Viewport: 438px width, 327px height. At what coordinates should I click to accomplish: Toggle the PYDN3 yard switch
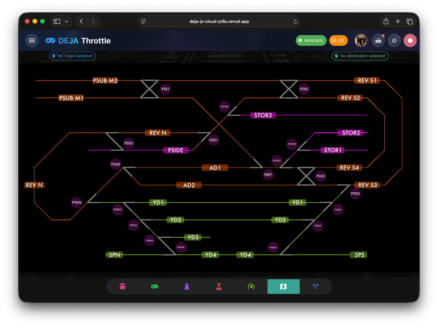point(149,240)
